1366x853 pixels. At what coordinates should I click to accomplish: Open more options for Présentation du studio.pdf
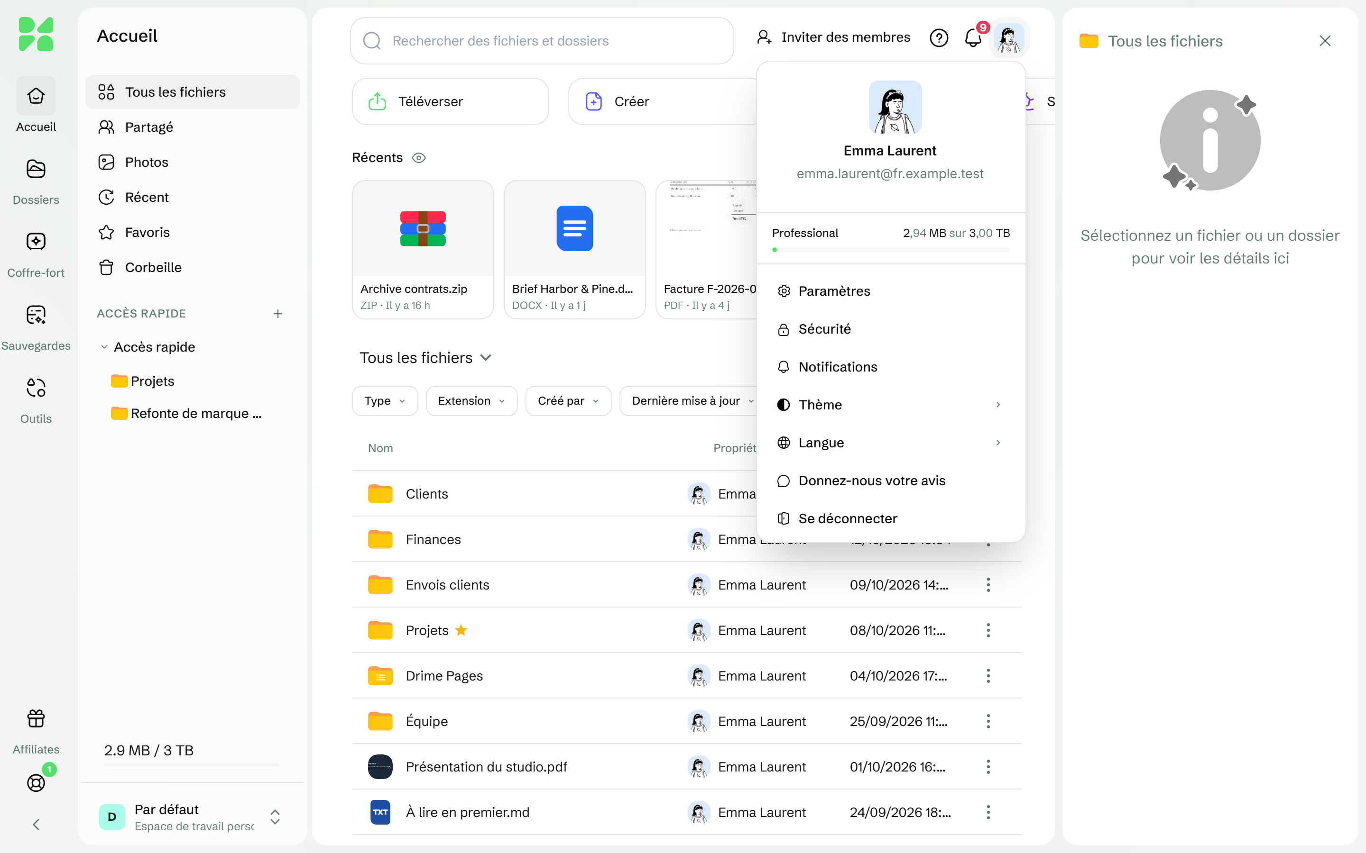pos(988,767)
